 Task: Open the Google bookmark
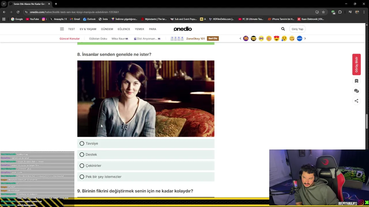(17, 19)
